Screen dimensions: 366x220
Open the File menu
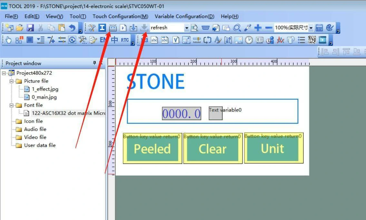[11, 16]
